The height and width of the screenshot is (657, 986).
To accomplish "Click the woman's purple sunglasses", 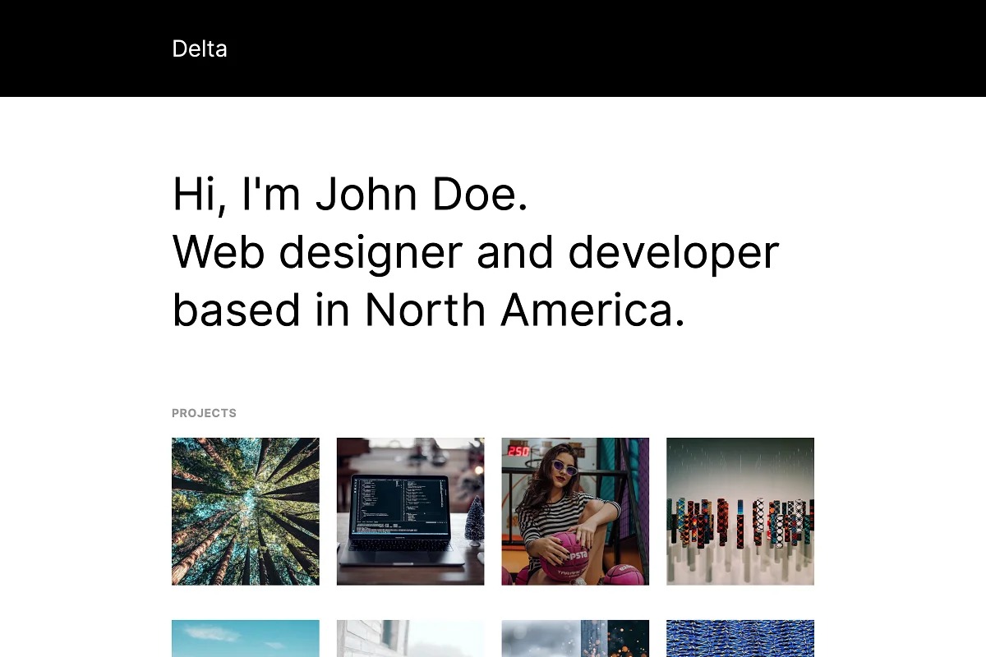I will [x=564, y=467].
